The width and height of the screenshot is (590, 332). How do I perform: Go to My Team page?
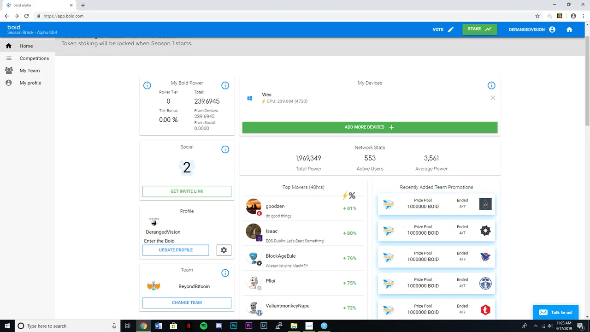pos(28,71)
